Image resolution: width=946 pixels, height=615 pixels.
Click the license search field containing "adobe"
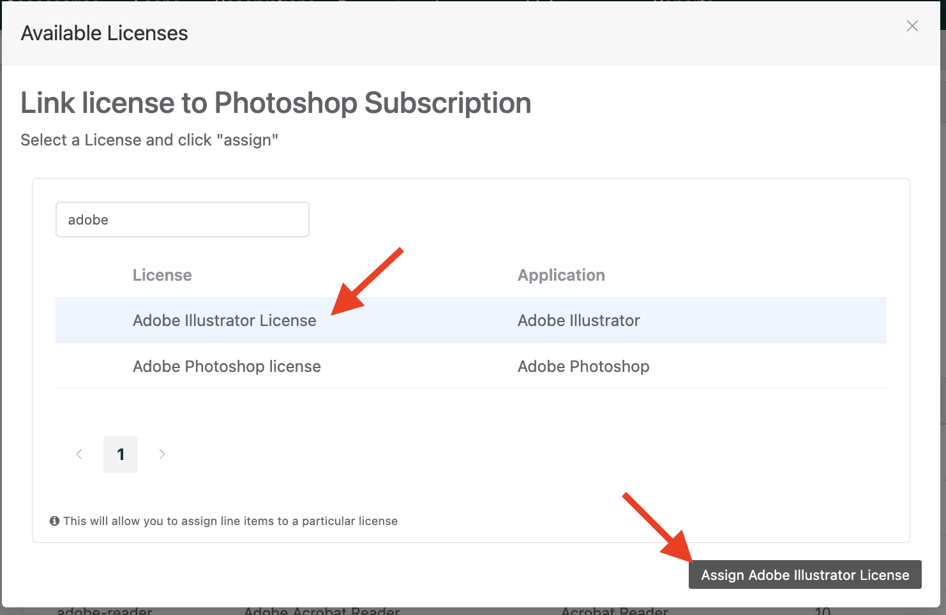183,219
